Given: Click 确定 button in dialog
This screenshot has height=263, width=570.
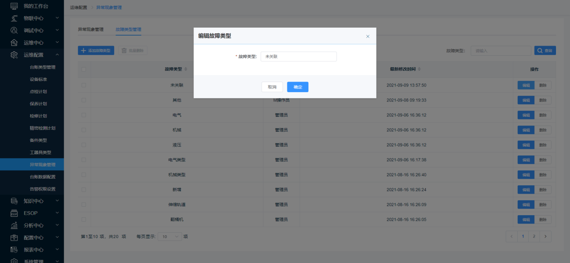Looking at the screenshot, I should pyautogui.click(x=298, y=87).
